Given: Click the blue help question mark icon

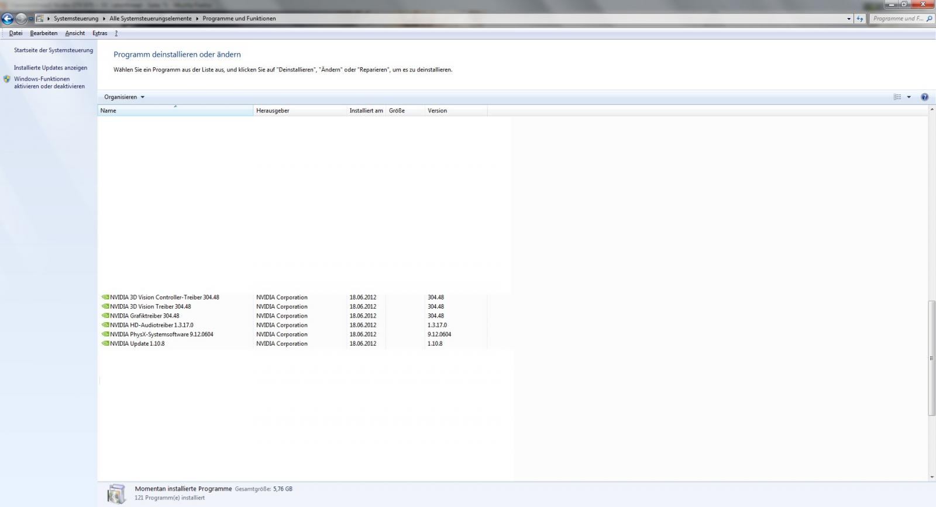Looking at the screenshot, I should coord(924,97).
